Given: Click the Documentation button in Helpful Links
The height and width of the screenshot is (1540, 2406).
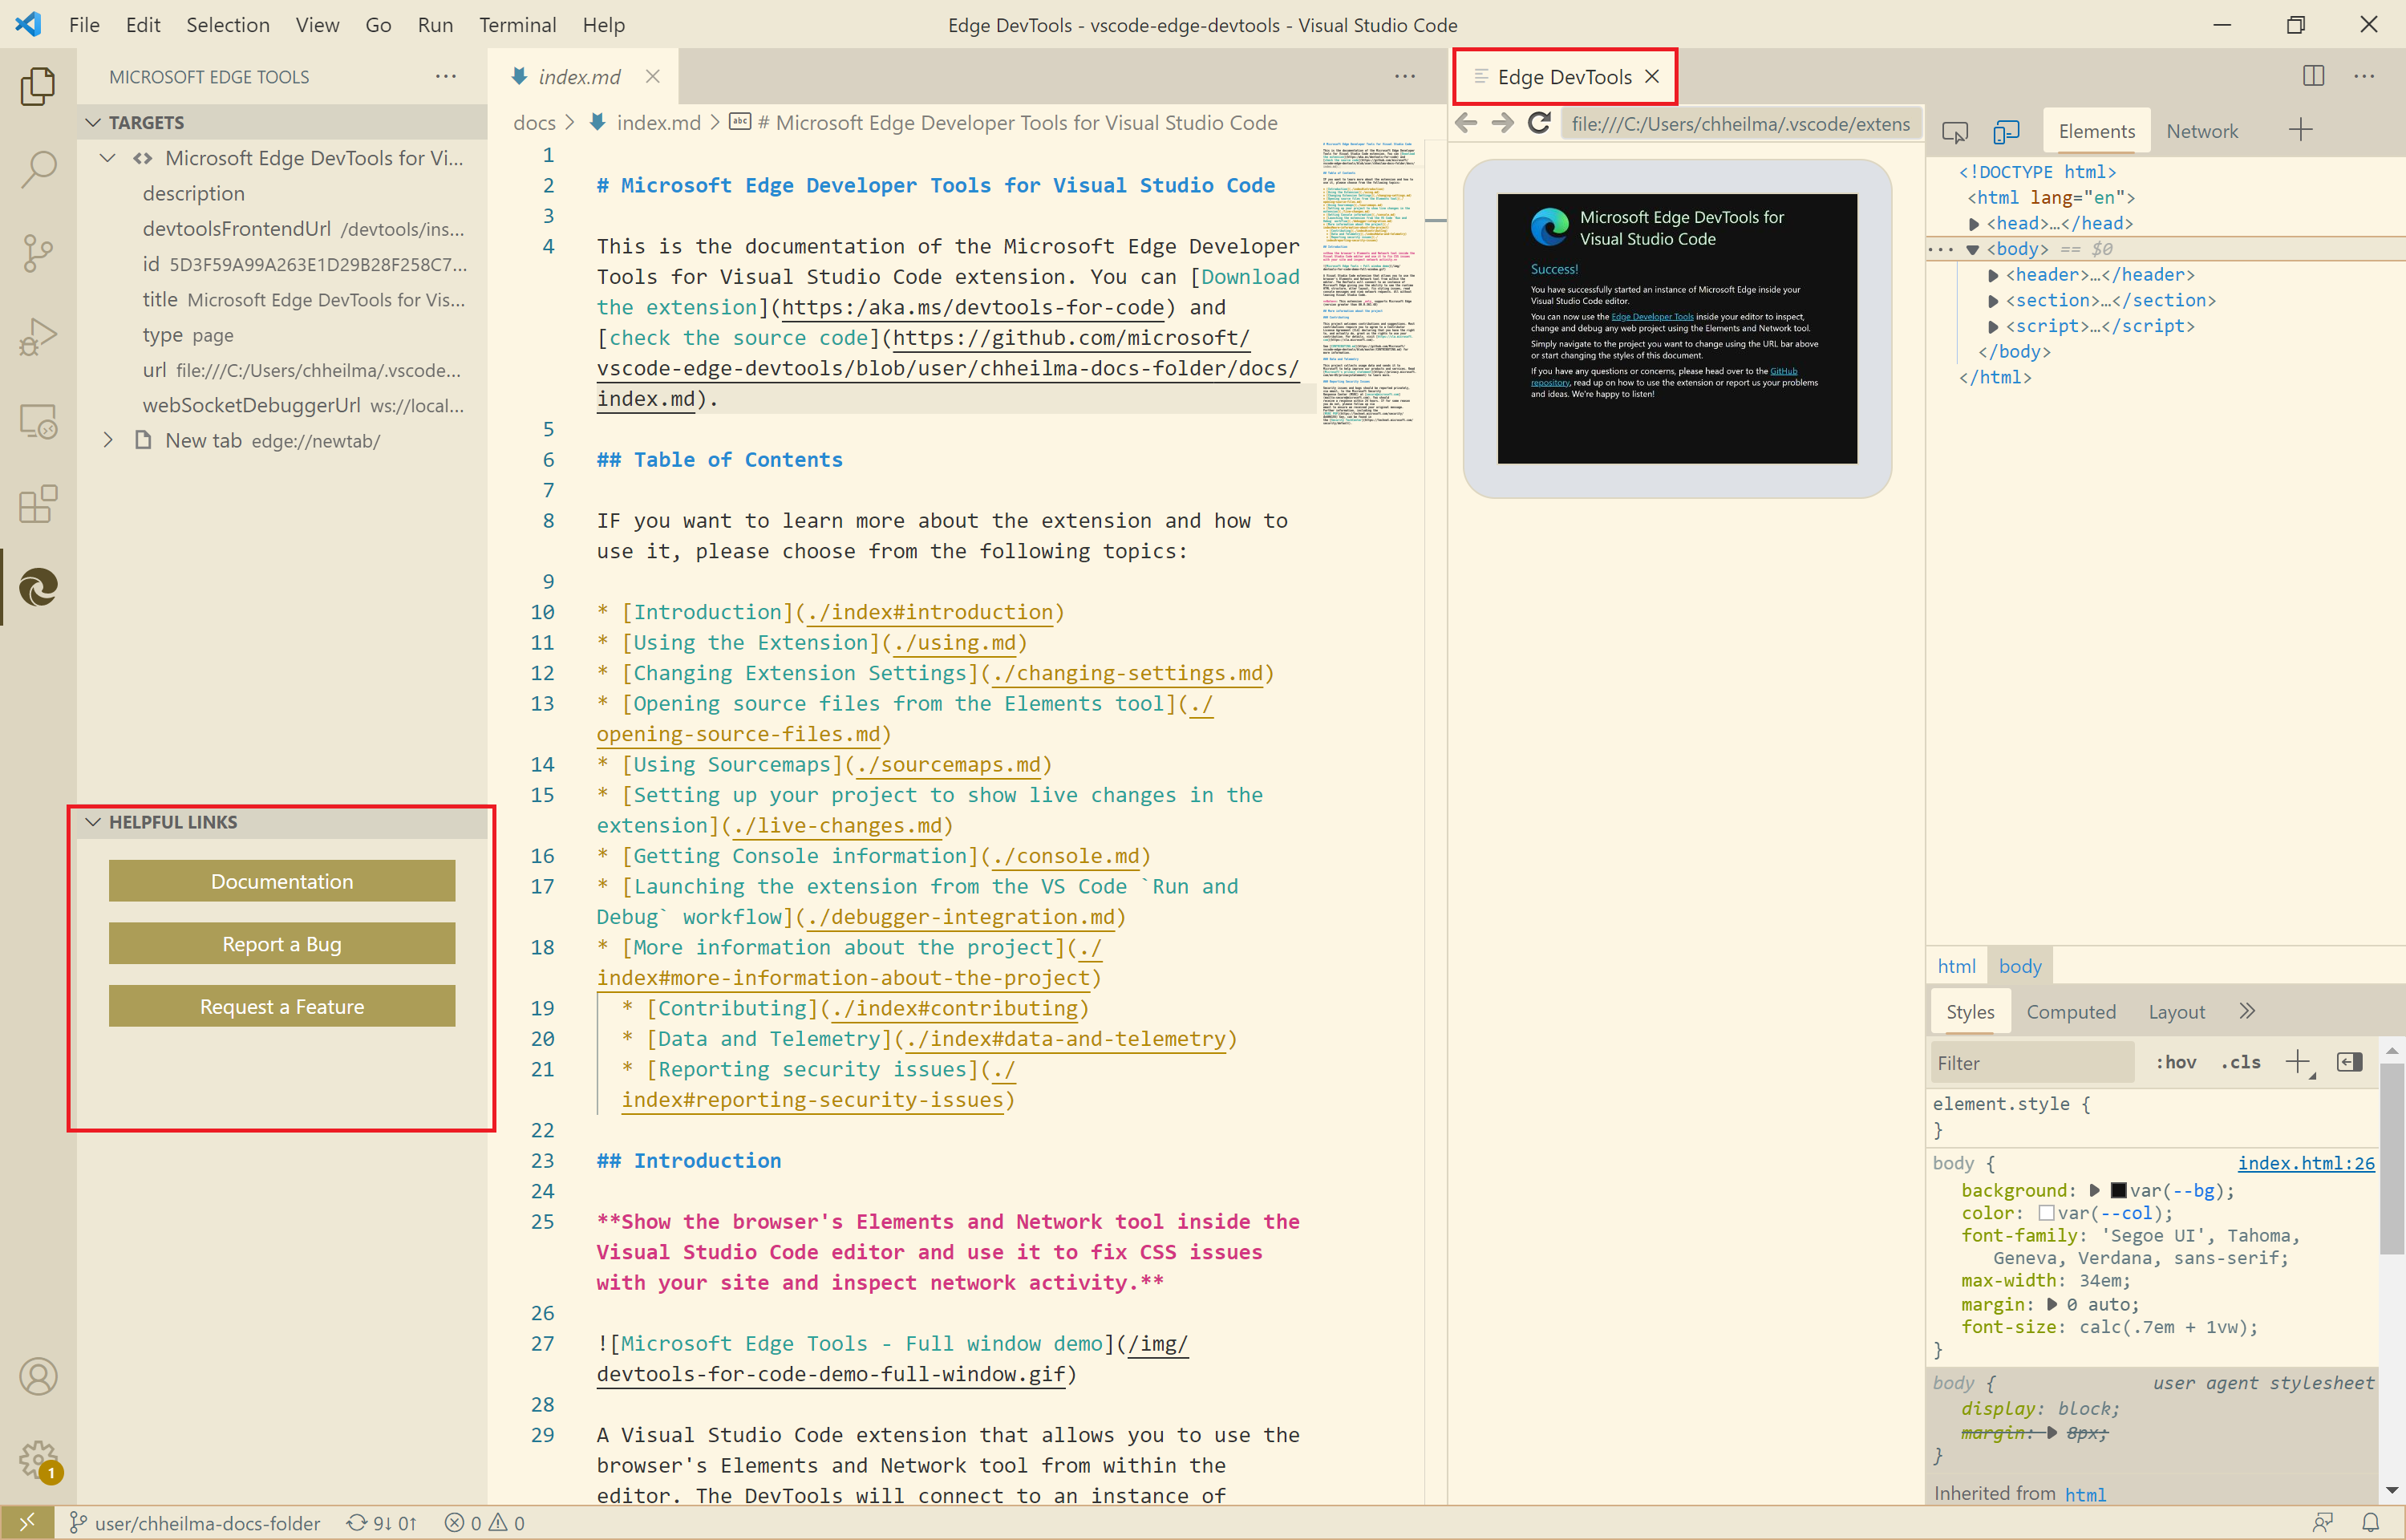Looking at the screenshot, I should coord(282,881).
